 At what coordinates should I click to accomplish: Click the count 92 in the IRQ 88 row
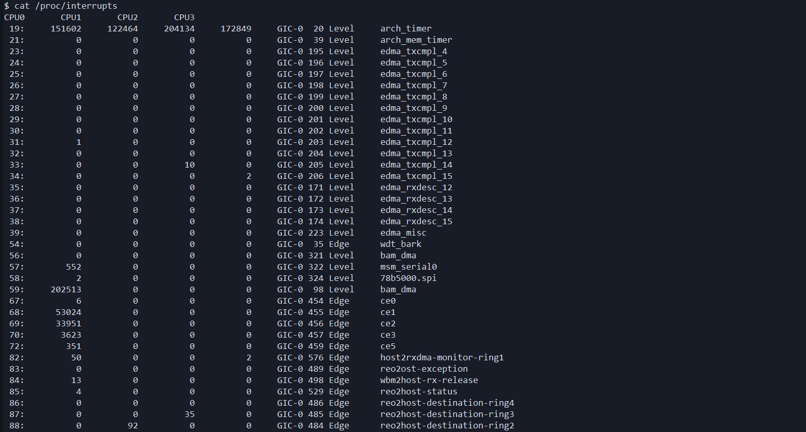click(133, 426)
